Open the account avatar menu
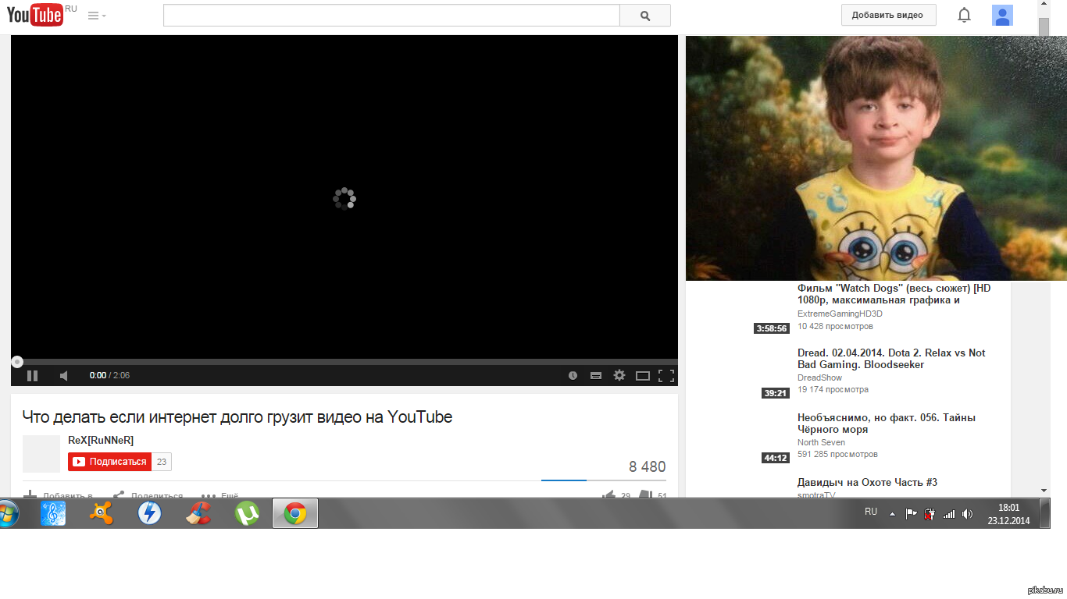The height and width of the screenshot is (599, 1067). coord(1003,15)
